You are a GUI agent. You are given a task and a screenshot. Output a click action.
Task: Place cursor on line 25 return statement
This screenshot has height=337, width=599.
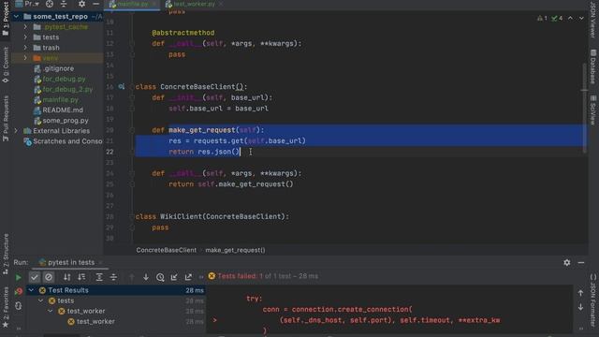[x=231, y=184]
